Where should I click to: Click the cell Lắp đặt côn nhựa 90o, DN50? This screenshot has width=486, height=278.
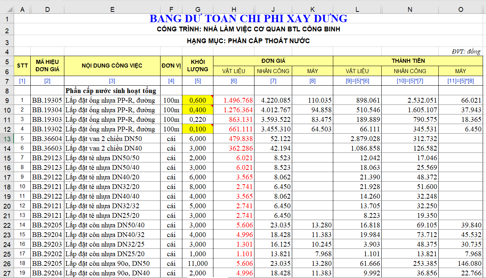click(x=112, y=263)
